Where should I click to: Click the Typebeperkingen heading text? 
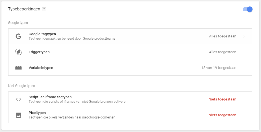click(24, 9)
